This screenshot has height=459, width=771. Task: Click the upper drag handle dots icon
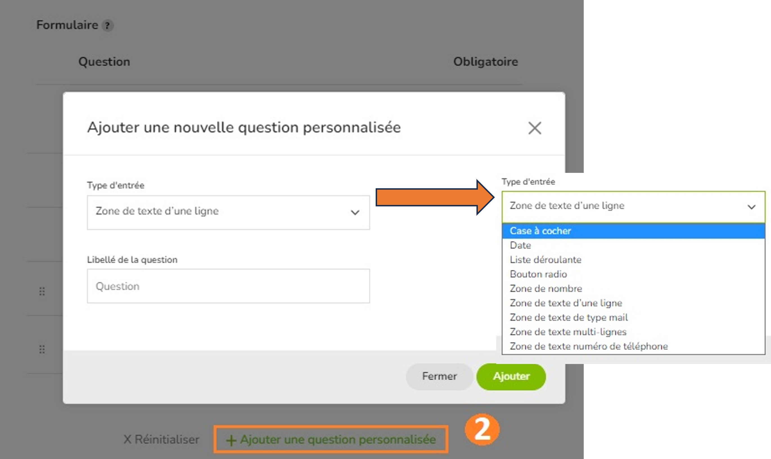coord(42,291)
